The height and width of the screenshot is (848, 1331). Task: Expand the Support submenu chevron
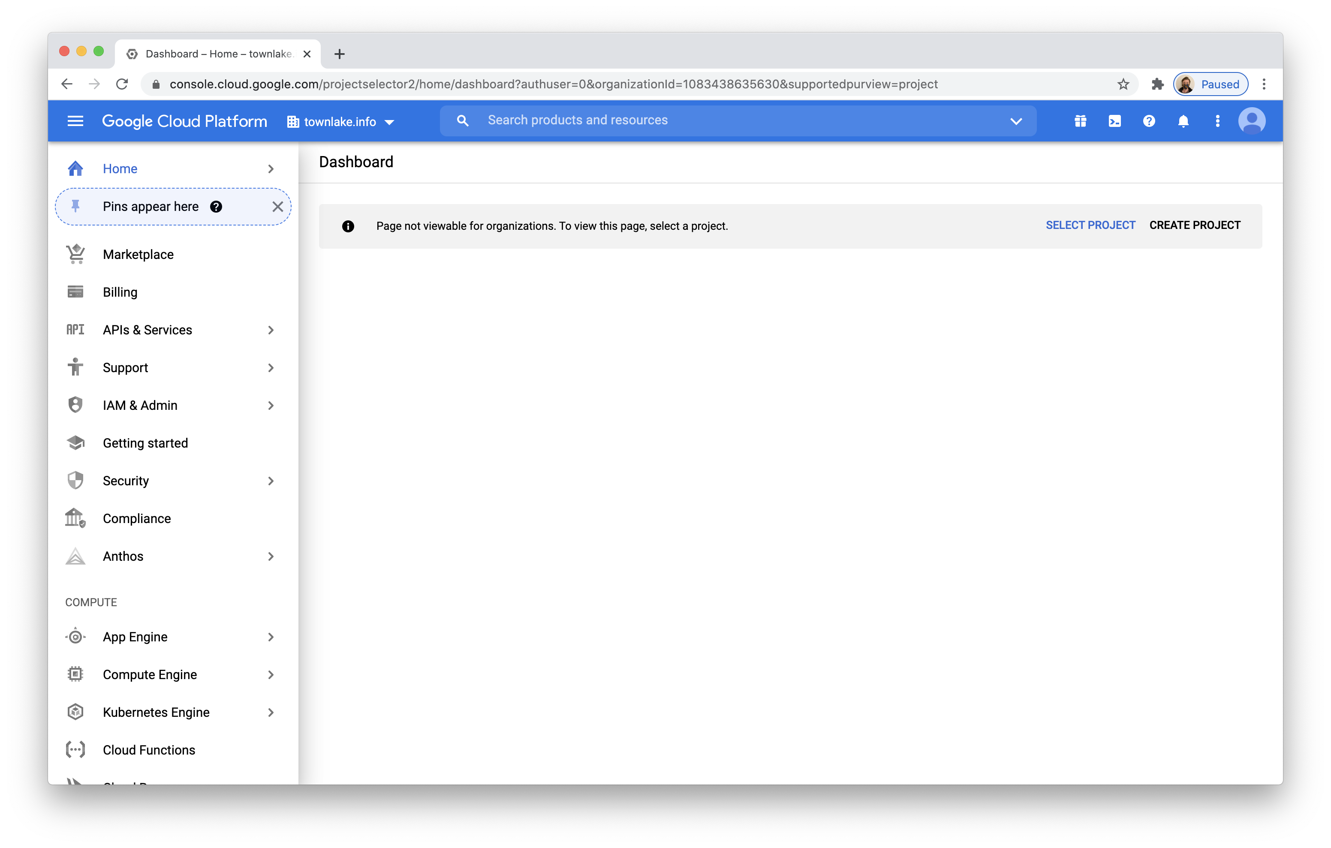tap(271, 367)
